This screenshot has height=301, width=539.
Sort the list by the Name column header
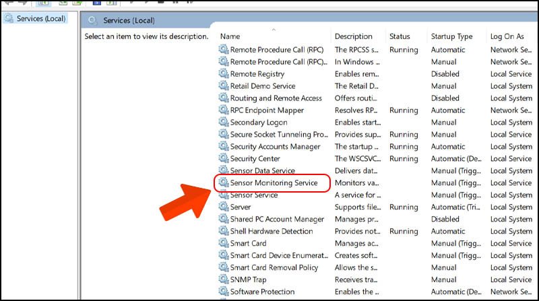click(x=230, y=36)
